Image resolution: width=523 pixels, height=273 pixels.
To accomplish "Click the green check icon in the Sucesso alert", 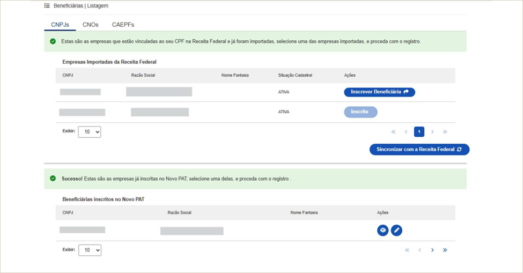I will 53,178.
